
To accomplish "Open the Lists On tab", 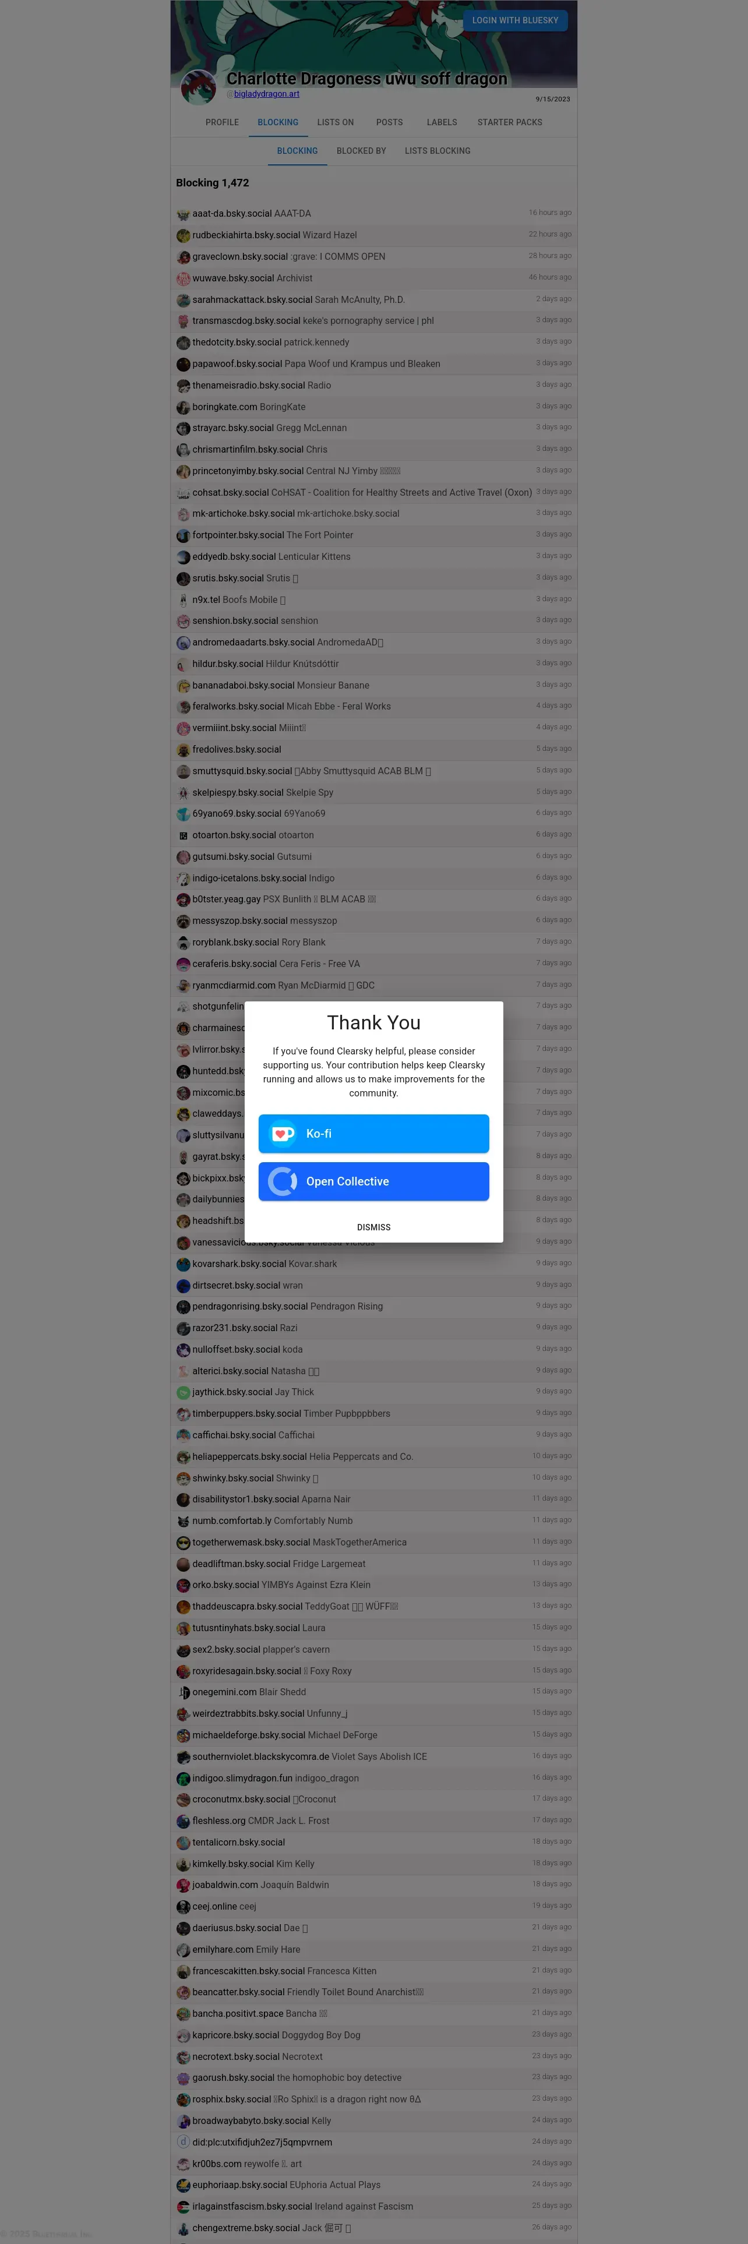I will tap(335, 122).
